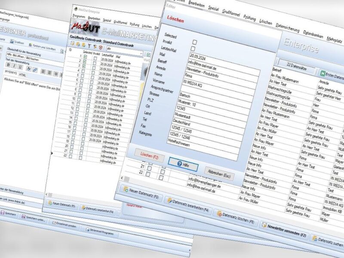Click the Datensatz suchen button

(328, 242)
